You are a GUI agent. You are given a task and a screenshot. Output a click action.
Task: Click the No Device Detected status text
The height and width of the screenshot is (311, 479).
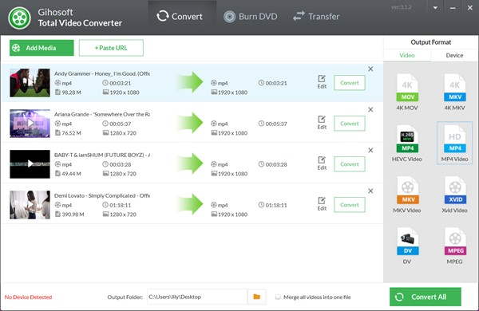tap(28, 297)
